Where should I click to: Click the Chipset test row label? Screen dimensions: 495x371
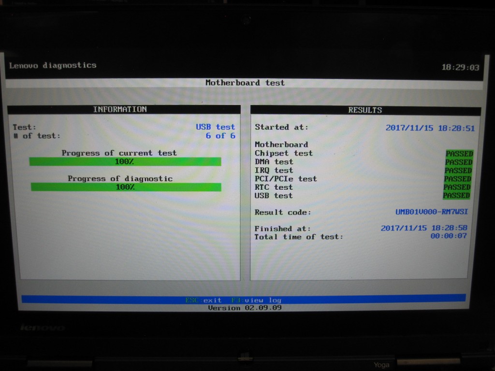[x=283, y=153]
